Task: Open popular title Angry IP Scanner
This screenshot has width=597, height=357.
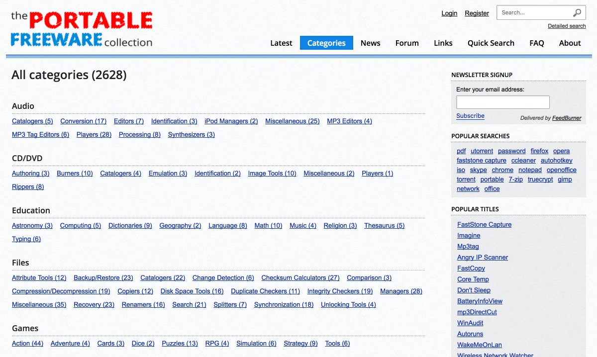Action: [x=483, y=258]
